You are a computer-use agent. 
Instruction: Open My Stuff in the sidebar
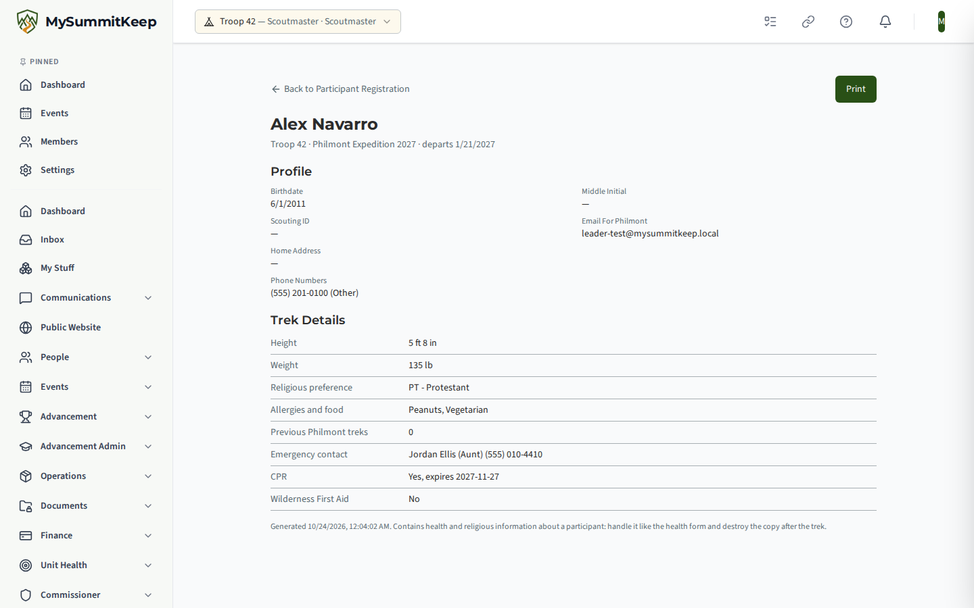pos(87,268)
